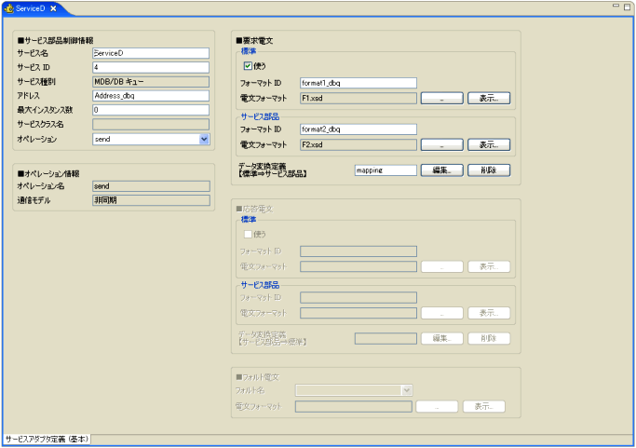Maximize the editor pane
636x448 pixels.
pyautogui.click(x=628, y=7)
